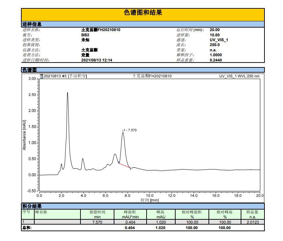
Task: Click the injection volume value 10.00
Action: (214, 35)
